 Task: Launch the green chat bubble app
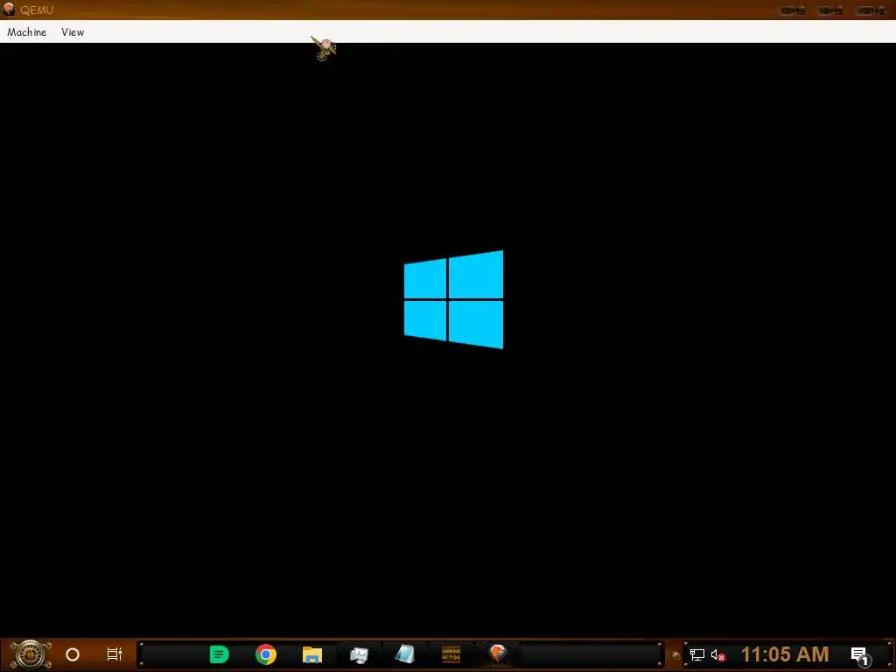pyautogui.click(x=220, y=654)
